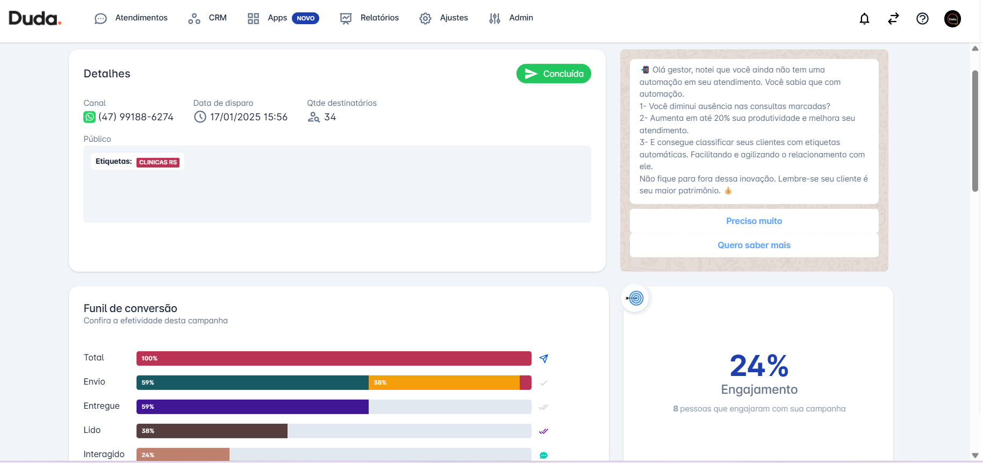Click the chat bubble icon beside Interagido bar
This screenshot has width=983, height=463.
543,455
